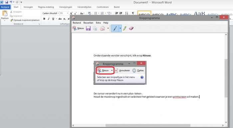This screenshot has width=233, height=128.
Task: Click the scroll-right arrow in Knipprogramma
Action: click(x=223, y=125)
